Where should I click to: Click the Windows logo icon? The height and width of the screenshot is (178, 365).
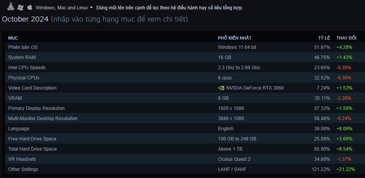(20, 7)
